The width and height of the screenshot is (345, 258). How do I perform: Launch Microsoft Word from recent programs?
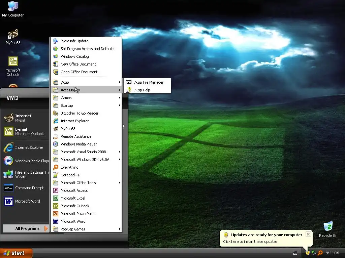click(25, 201)
